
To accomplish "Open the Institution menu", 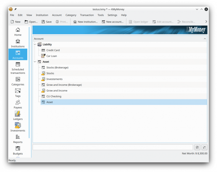I will (x=42, y=15).
